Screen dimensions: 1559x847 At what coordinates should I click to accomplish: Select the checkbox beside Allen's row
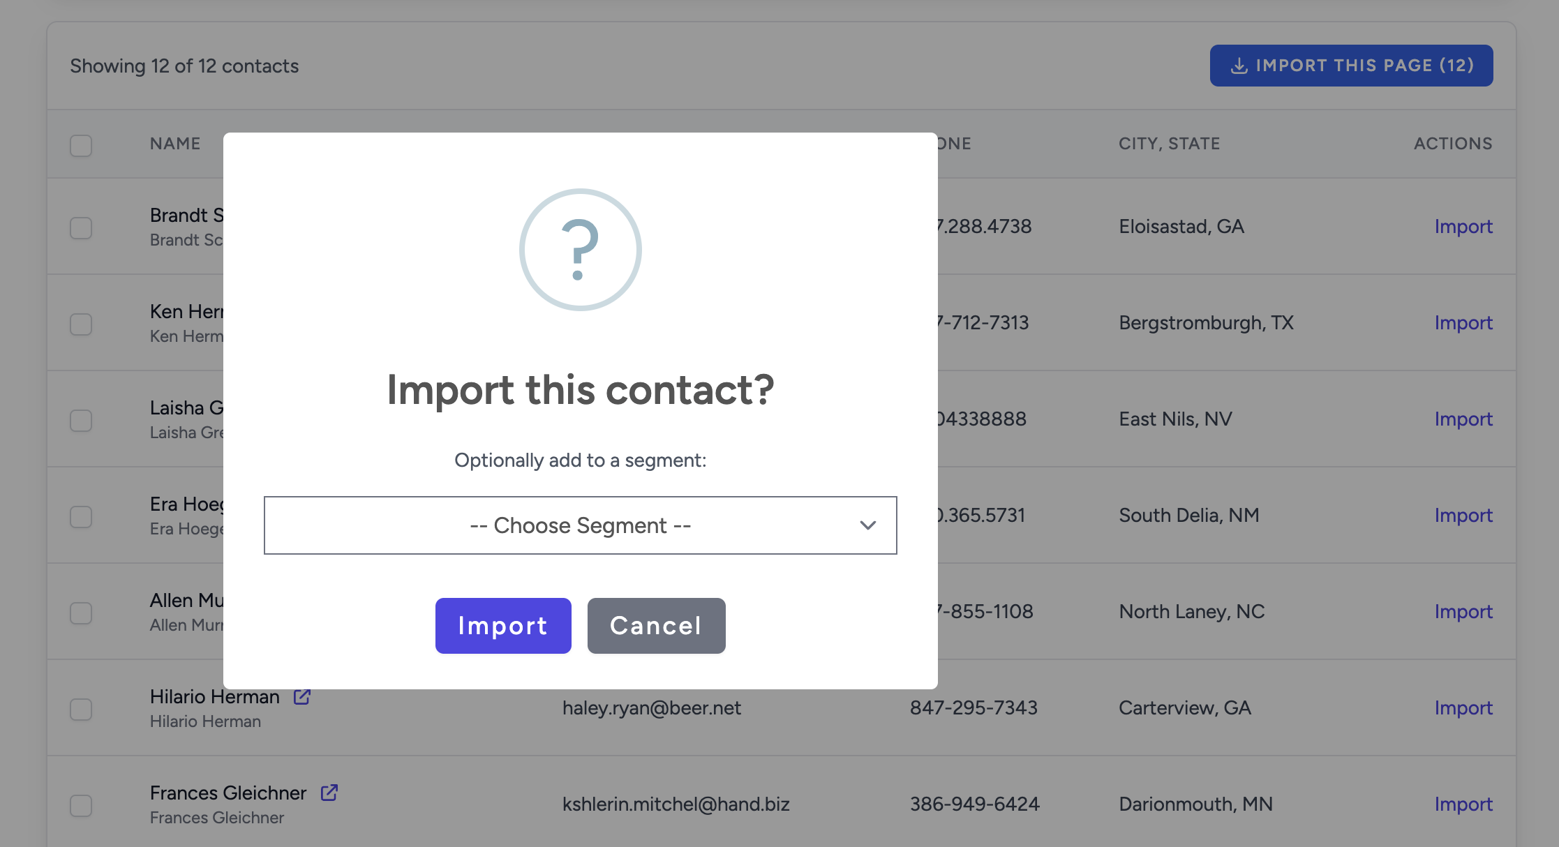(81, 613)
